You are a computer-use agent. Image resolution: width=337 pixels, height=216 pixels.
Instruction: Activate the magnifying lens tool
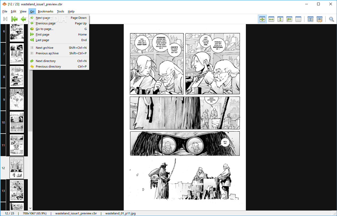click(331, 19)
